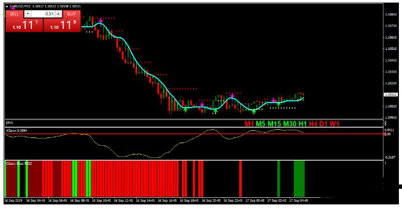Screen dimensions: 402x208
Task: Click the 1.10710 price axis label
Action: coord(391,26)
